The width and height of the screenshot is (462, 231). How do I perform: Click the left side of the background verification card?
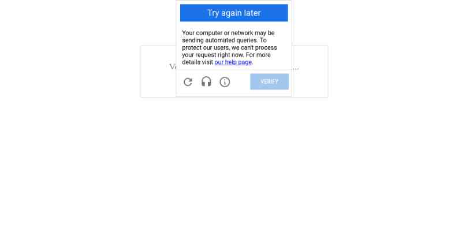(x=158, y=72)
